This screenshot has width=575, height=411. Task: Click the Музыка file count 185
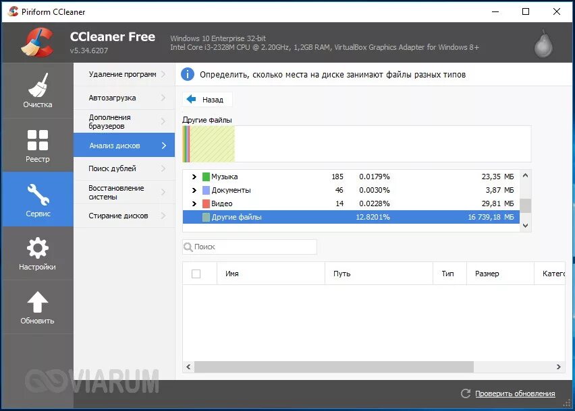coord(337,177)
